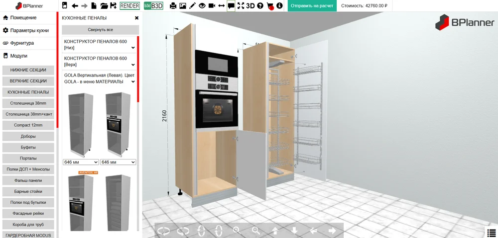Select Параметры кухни in sidebar

(29, 30)
